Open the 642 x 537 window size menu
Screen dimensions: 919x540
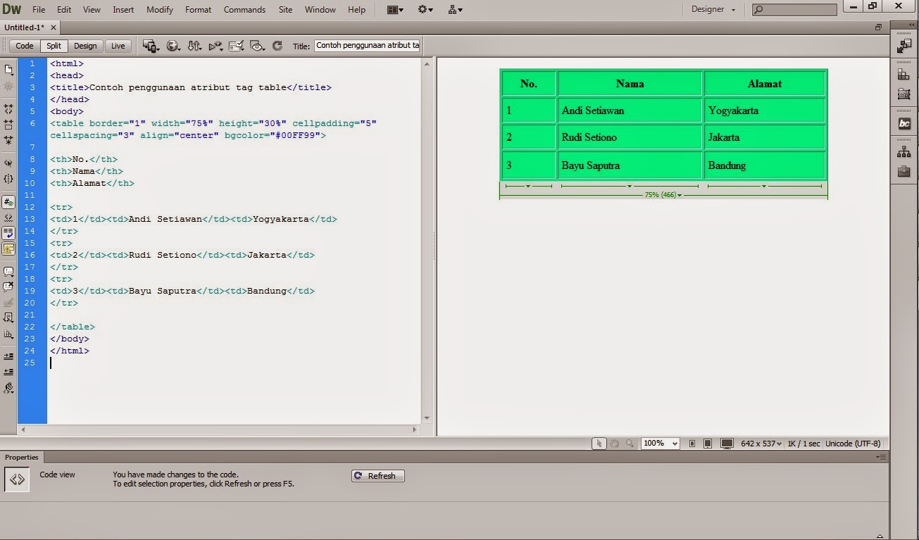[761, 444]
